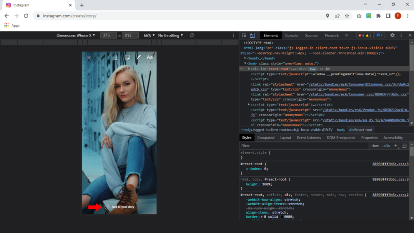Viewport: 414px width, 233px height.
Task: Open the DevTools customize three-dot menu
Action: click(401, 36)
